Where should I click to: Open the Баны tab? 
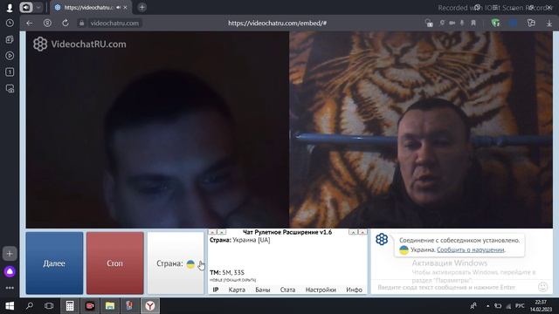point(262,290)
